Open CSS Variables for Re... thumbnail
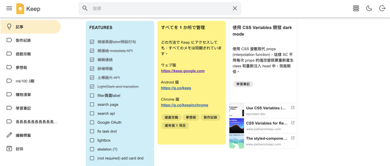 [237, 126]
